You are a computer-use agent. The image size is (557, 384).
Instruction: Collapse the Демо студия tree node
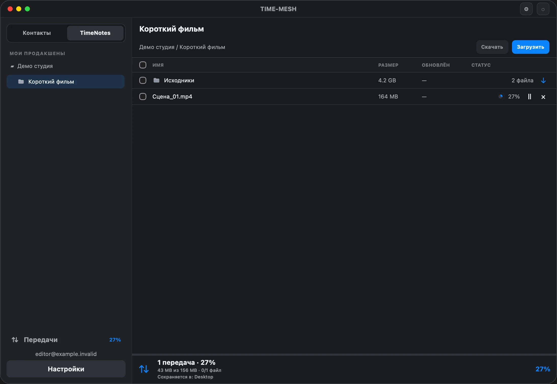pyautogui.click(x=12, y=66)
